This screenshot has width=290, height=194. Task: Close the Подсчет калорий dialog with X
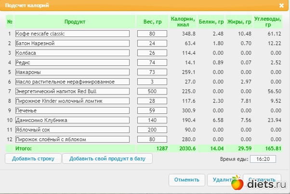pyautogui.click(x=281, y=6)
